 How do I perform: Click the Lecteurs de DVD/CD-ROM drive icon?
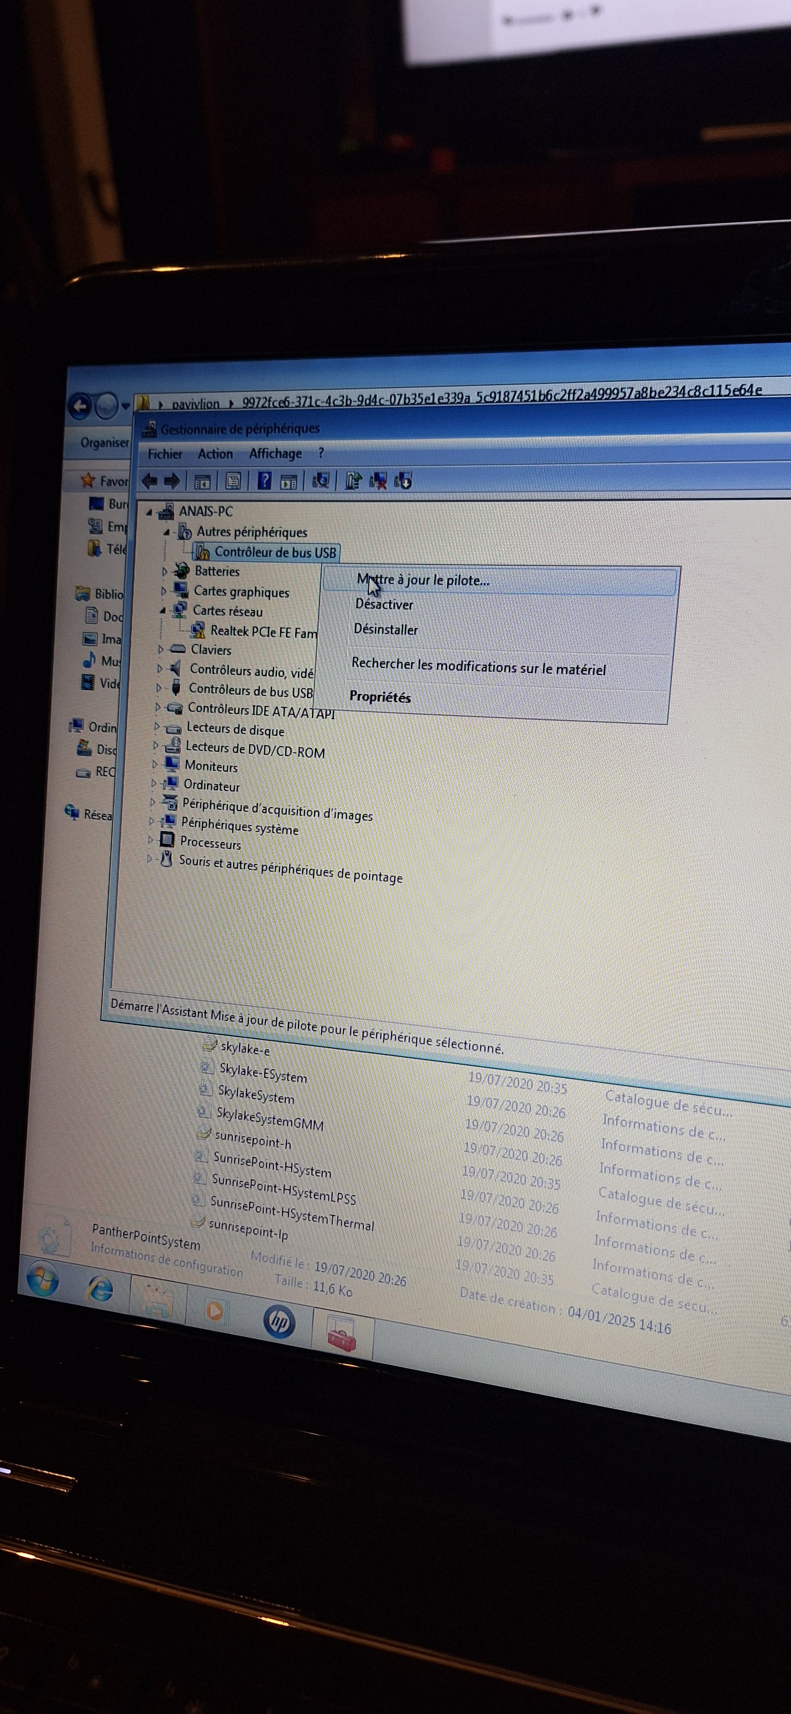173,745
